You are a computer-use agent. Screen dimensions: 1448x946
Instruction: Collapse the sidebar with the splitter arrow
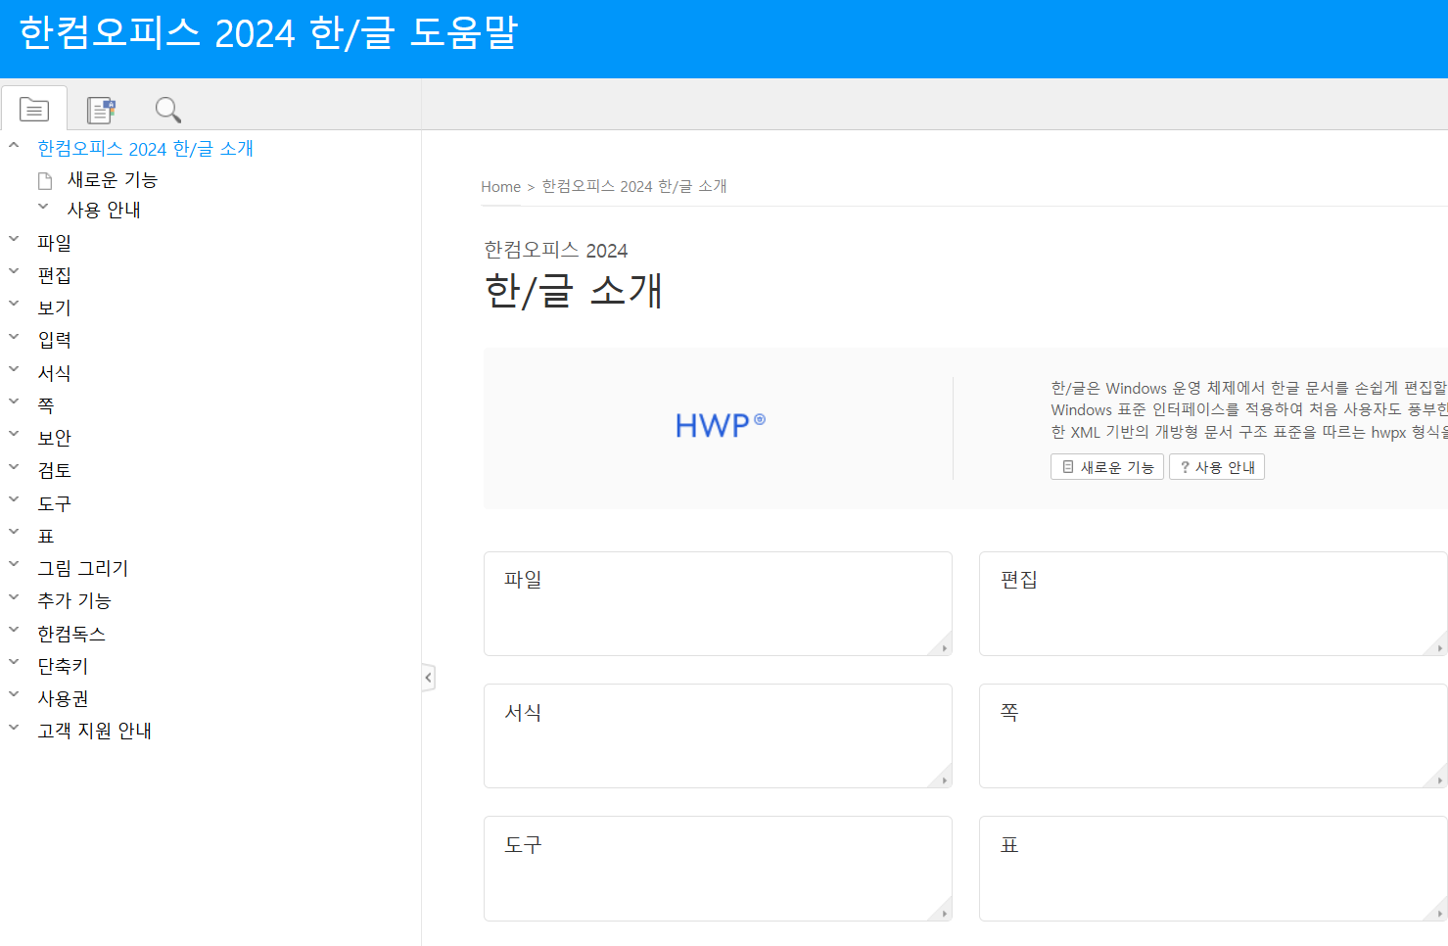428,678
